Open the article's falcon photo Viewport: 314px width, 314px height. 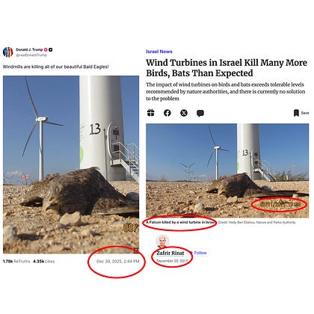click(227, 170)
